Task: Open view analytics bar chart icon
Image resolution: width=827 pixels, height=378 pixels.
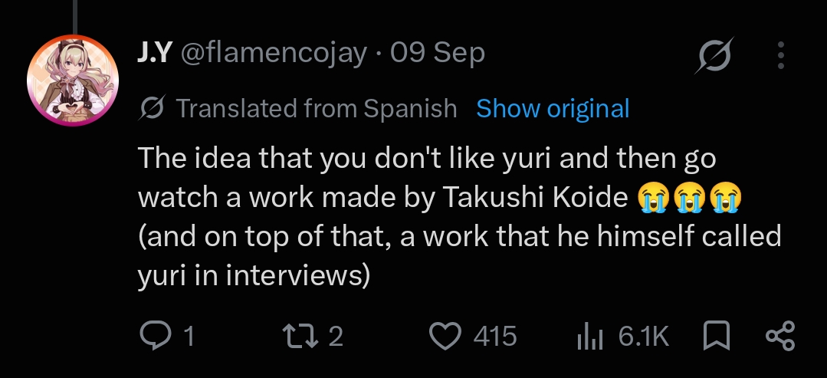Action: click(589, 337)
